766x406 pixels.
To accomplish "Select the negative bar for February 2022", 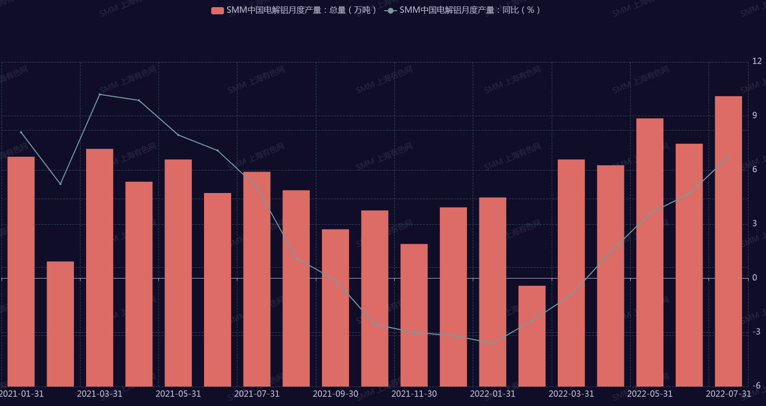I will click(532, 336).
